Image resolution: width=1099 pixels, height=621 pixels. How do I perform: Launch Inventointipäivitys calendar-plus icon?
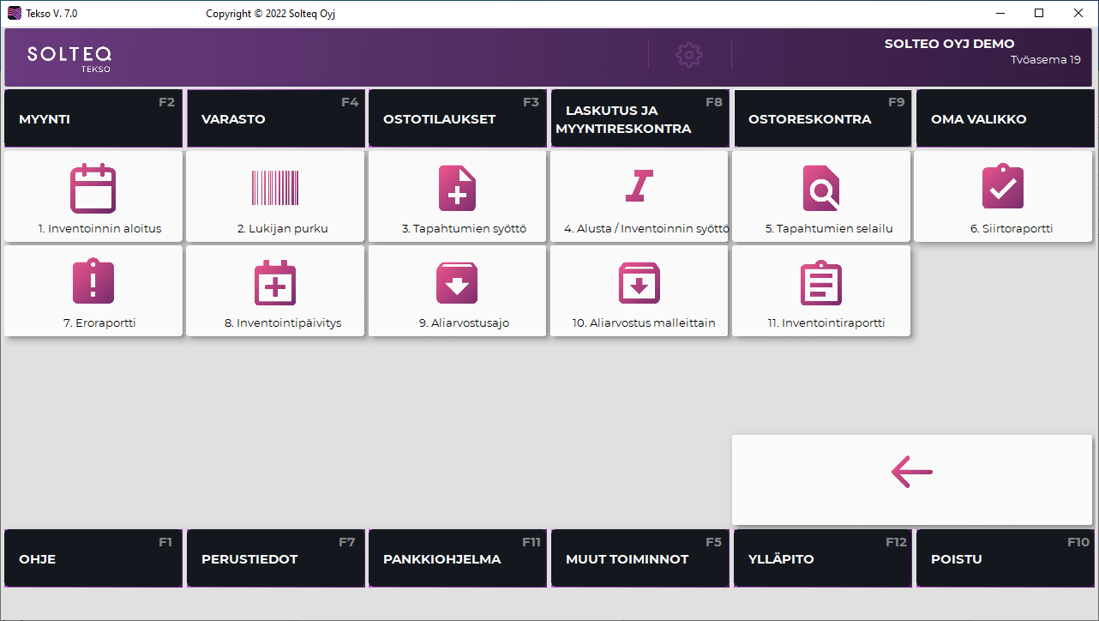275,282
